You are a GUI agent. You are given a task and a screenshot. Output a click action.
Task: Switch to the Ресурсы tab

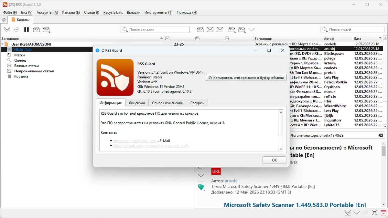tap(197, 103)
